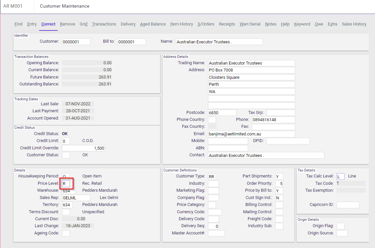Click the Tax Calc Level field
The width and height of the screenshot is (375, 248).
coord(340,176)
